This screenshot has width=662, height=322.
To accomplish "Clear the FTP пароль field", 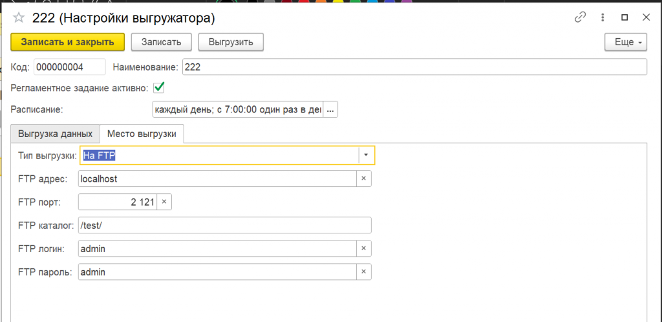I will click(363, 272).
